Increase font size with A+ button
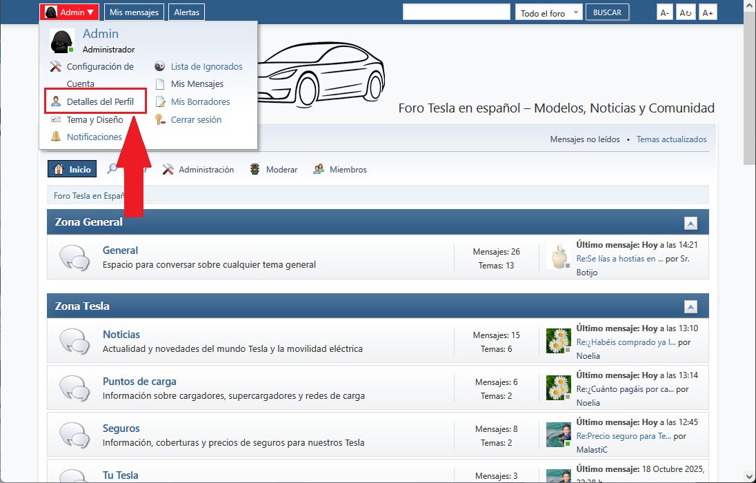 pos(708,12)
